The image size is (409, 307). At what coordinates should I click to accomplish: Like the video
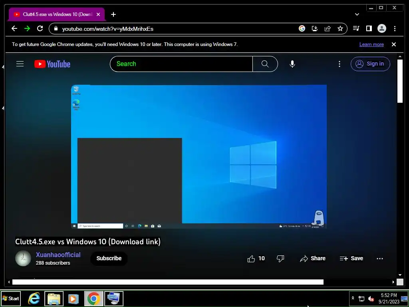pos(256,259)
